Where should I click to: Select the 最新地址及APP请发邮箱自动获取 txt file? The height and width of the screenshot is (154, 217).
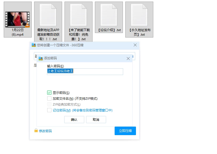pyautogui.click(x=48, y=22)
